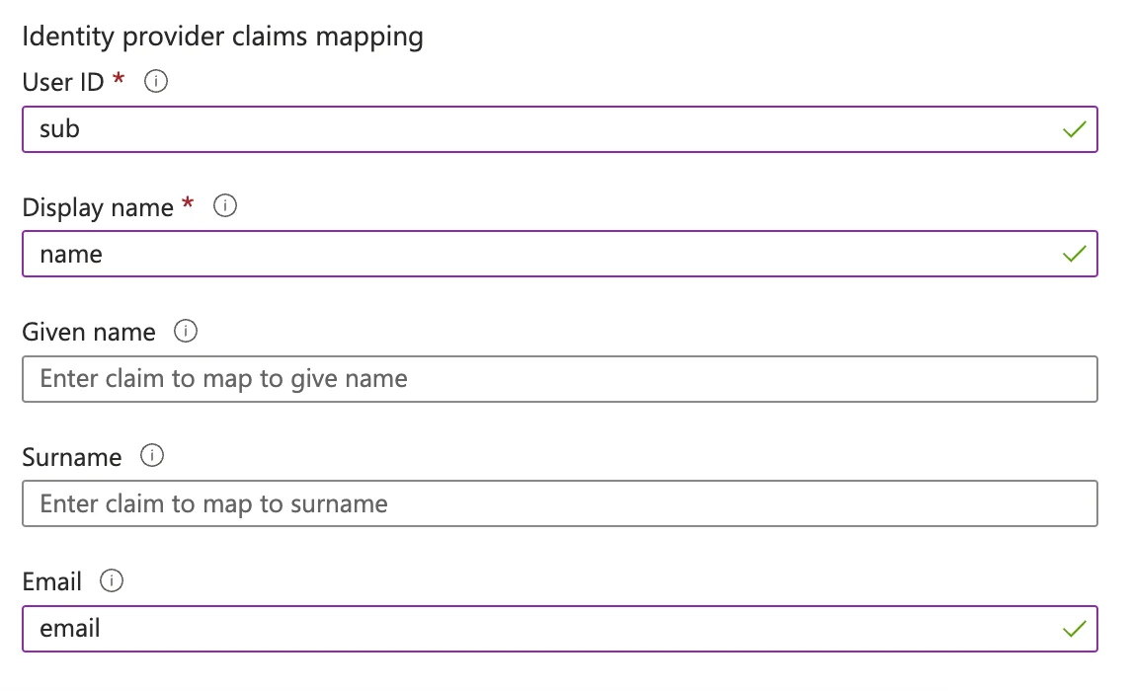Click the validation checkmark in Display name field
The image size is (1130, 691).
tap(1073, 254)
